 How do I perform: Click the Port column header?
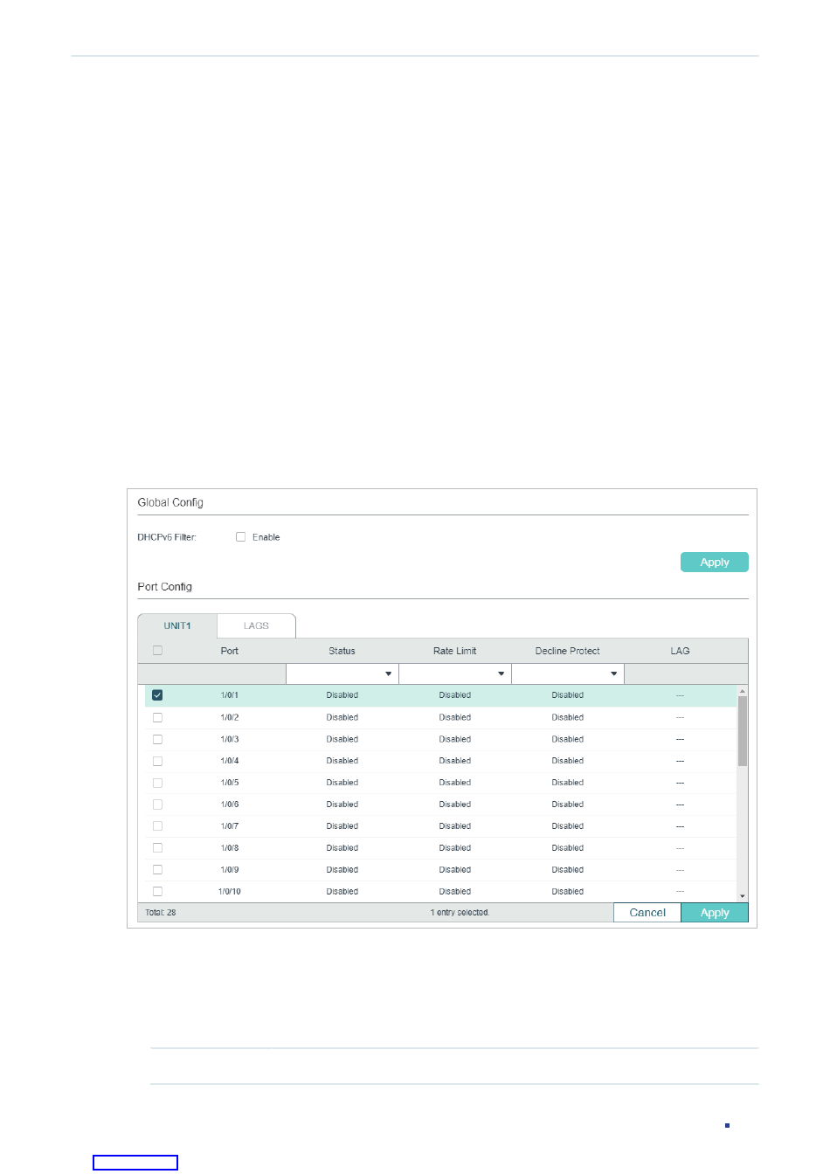click(x=230, y=651)
